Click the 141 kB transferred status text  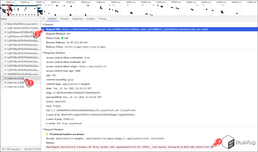(32, 149)
